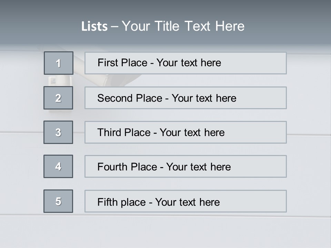
Task: Click the number 3 square
Action: (58, 132)
